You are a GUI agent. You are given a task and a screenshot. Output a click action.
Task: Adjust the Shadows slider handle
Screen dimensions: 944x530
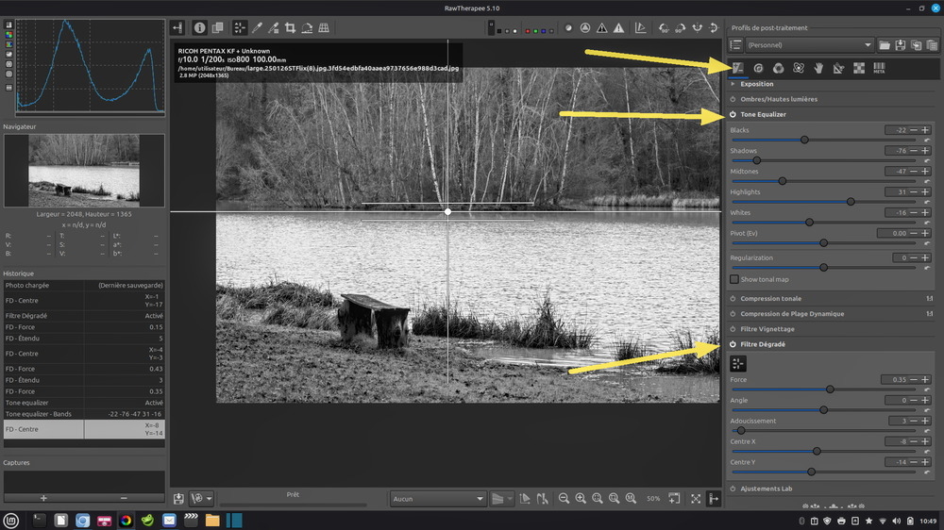[757, 160]
